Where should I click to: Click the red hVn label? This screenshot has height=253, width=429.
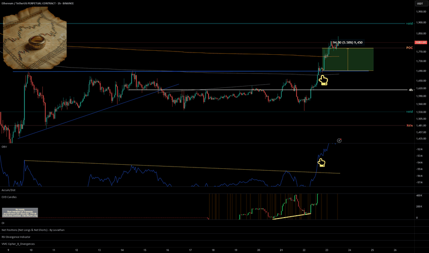[409, 125]
